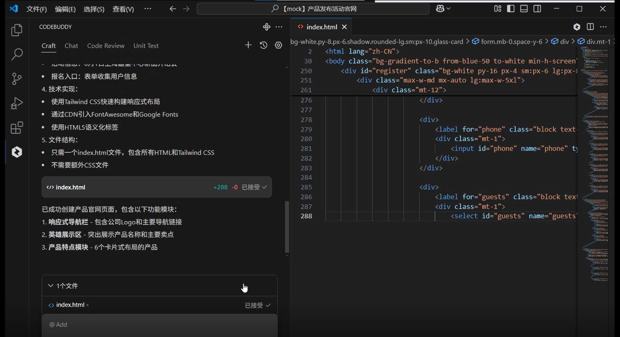
Task: Open the Source Control view
Action: (x=17, y=79)
